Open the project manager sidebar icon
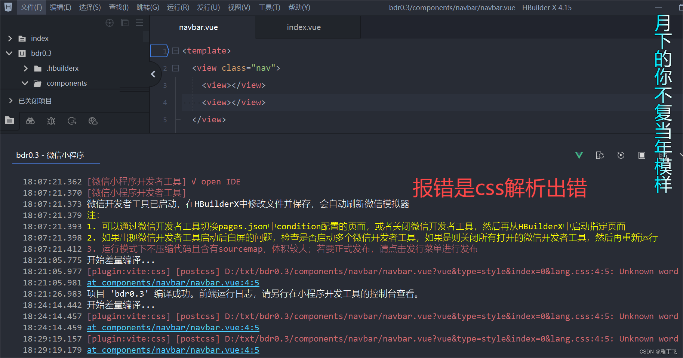Screen dimensions: 683x358 pos(9,120)
